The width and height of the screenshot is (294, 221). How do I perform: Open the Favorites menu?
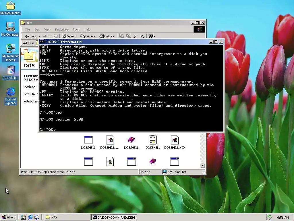pyautogui.click(x=61, y=29)
